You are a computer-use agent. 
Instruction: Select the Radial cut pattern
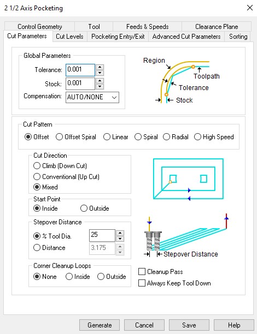(x=176, y=137)
